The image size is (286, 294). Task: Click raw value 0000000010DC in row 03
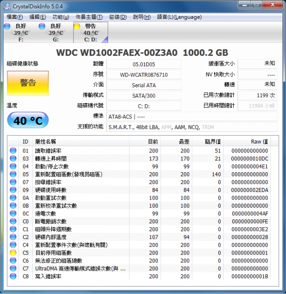tap(250, 158)
